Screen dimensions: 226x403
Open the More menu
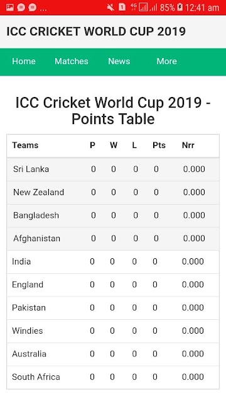167,61
